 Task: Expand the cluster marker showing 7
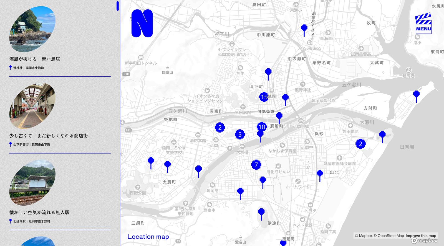[x=256, y=165]
